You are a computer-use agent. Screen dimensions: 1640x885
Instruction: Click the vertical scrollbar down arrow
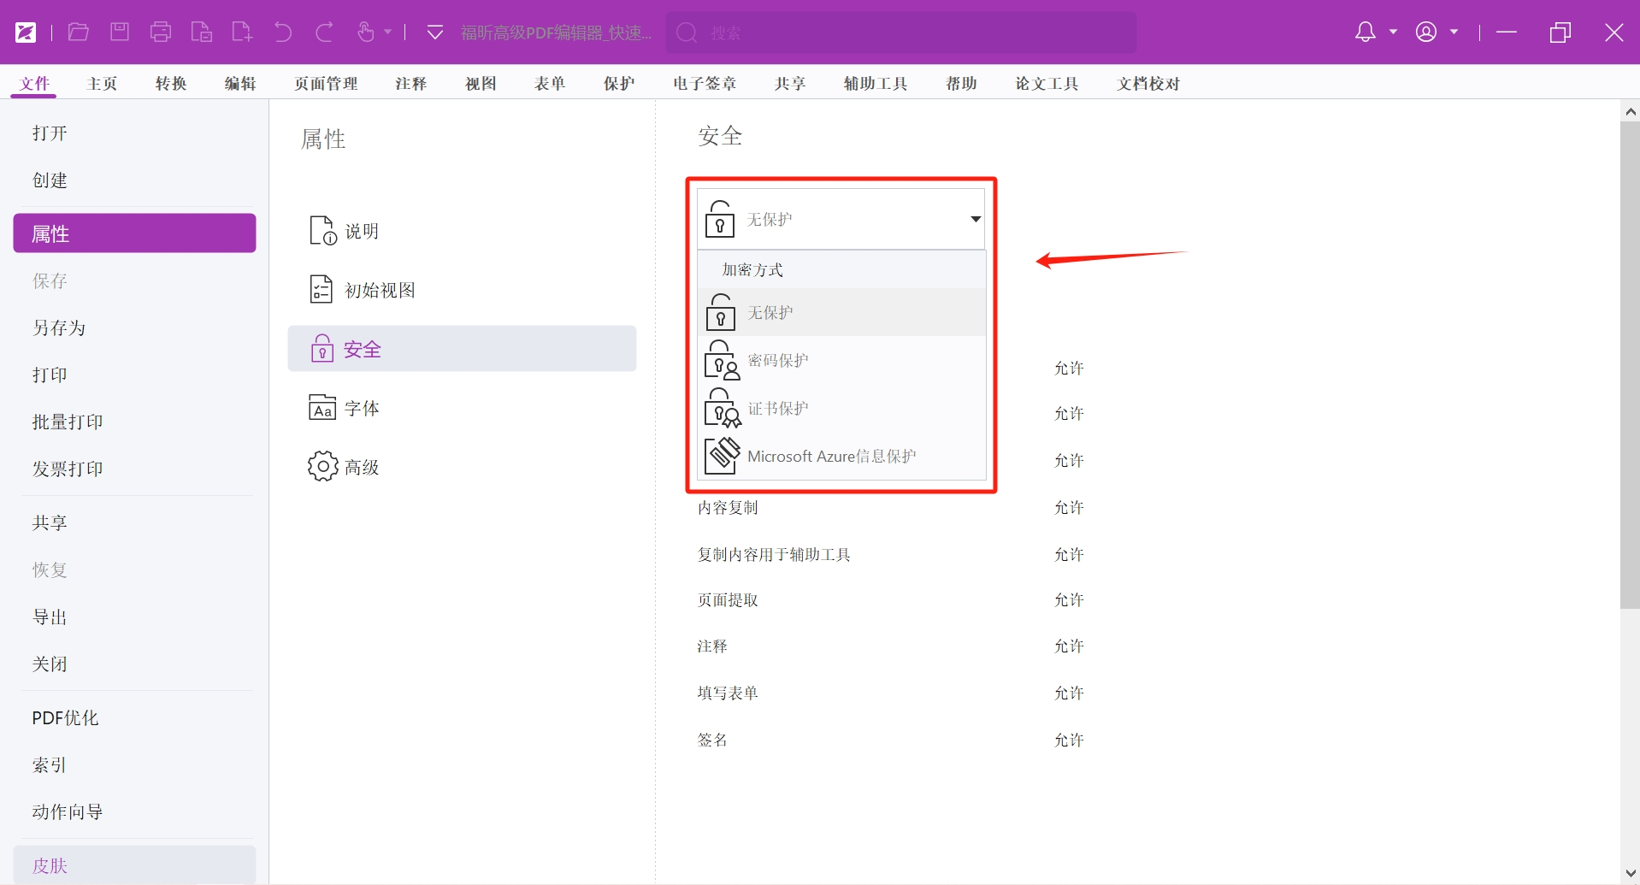1630,873
